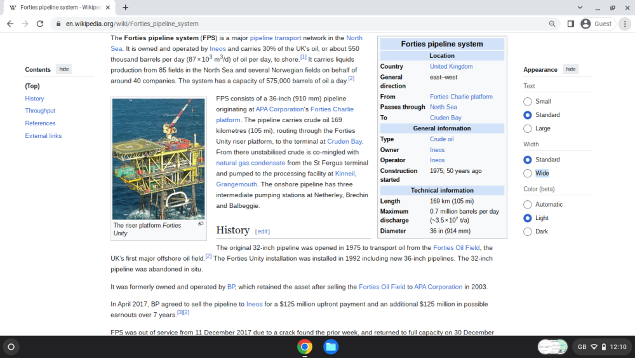Click GB keyboard layout indicator
The height and width of the screenshot is (358, 635).
point(582,347)
